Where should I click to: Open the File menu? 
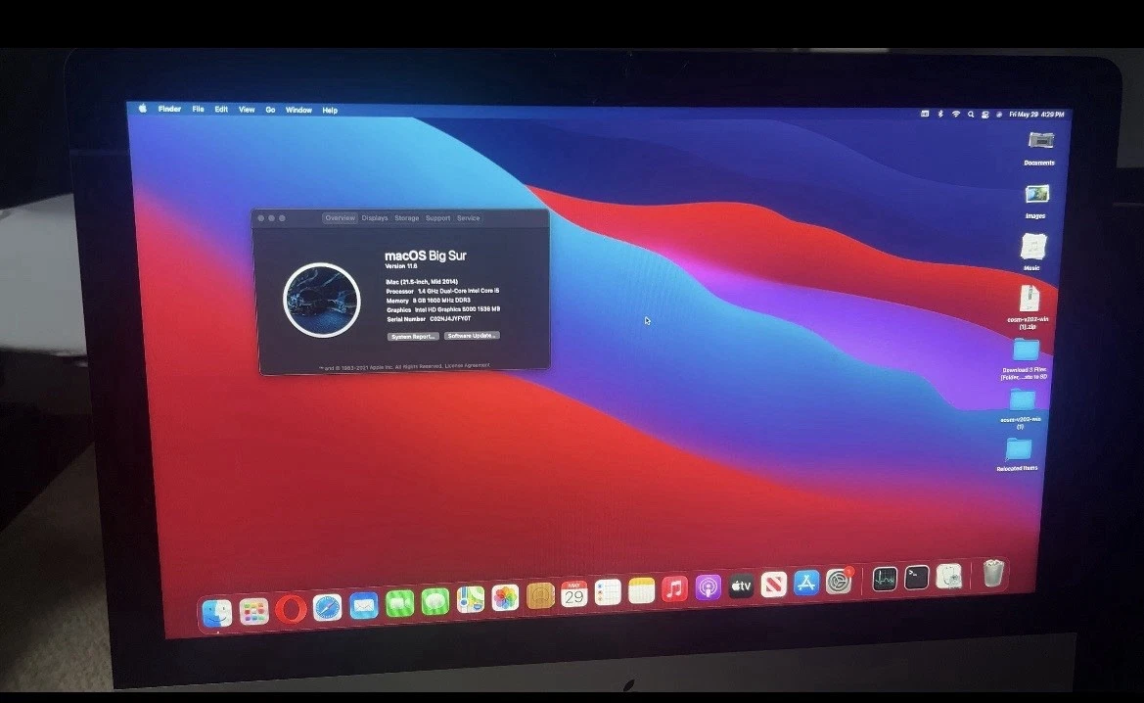point(198,109)
